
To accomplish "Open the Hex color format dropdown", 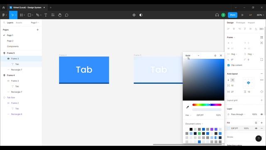I will [x=188, y=115].
